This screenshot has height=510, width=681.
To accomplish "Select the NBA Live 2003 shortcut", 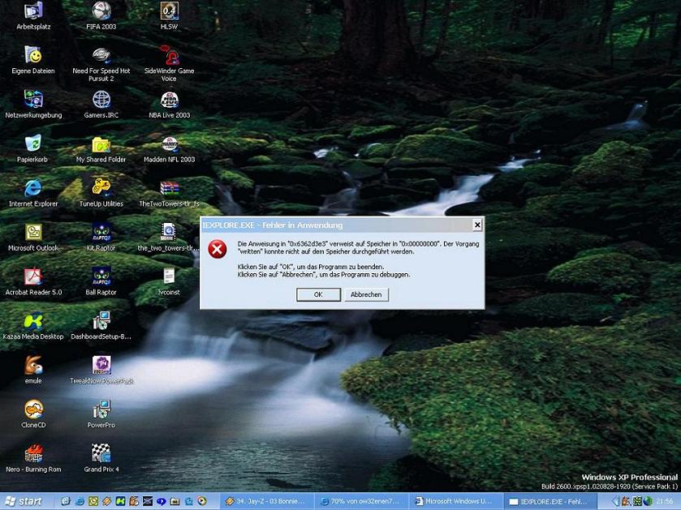I will coord(170,104).
